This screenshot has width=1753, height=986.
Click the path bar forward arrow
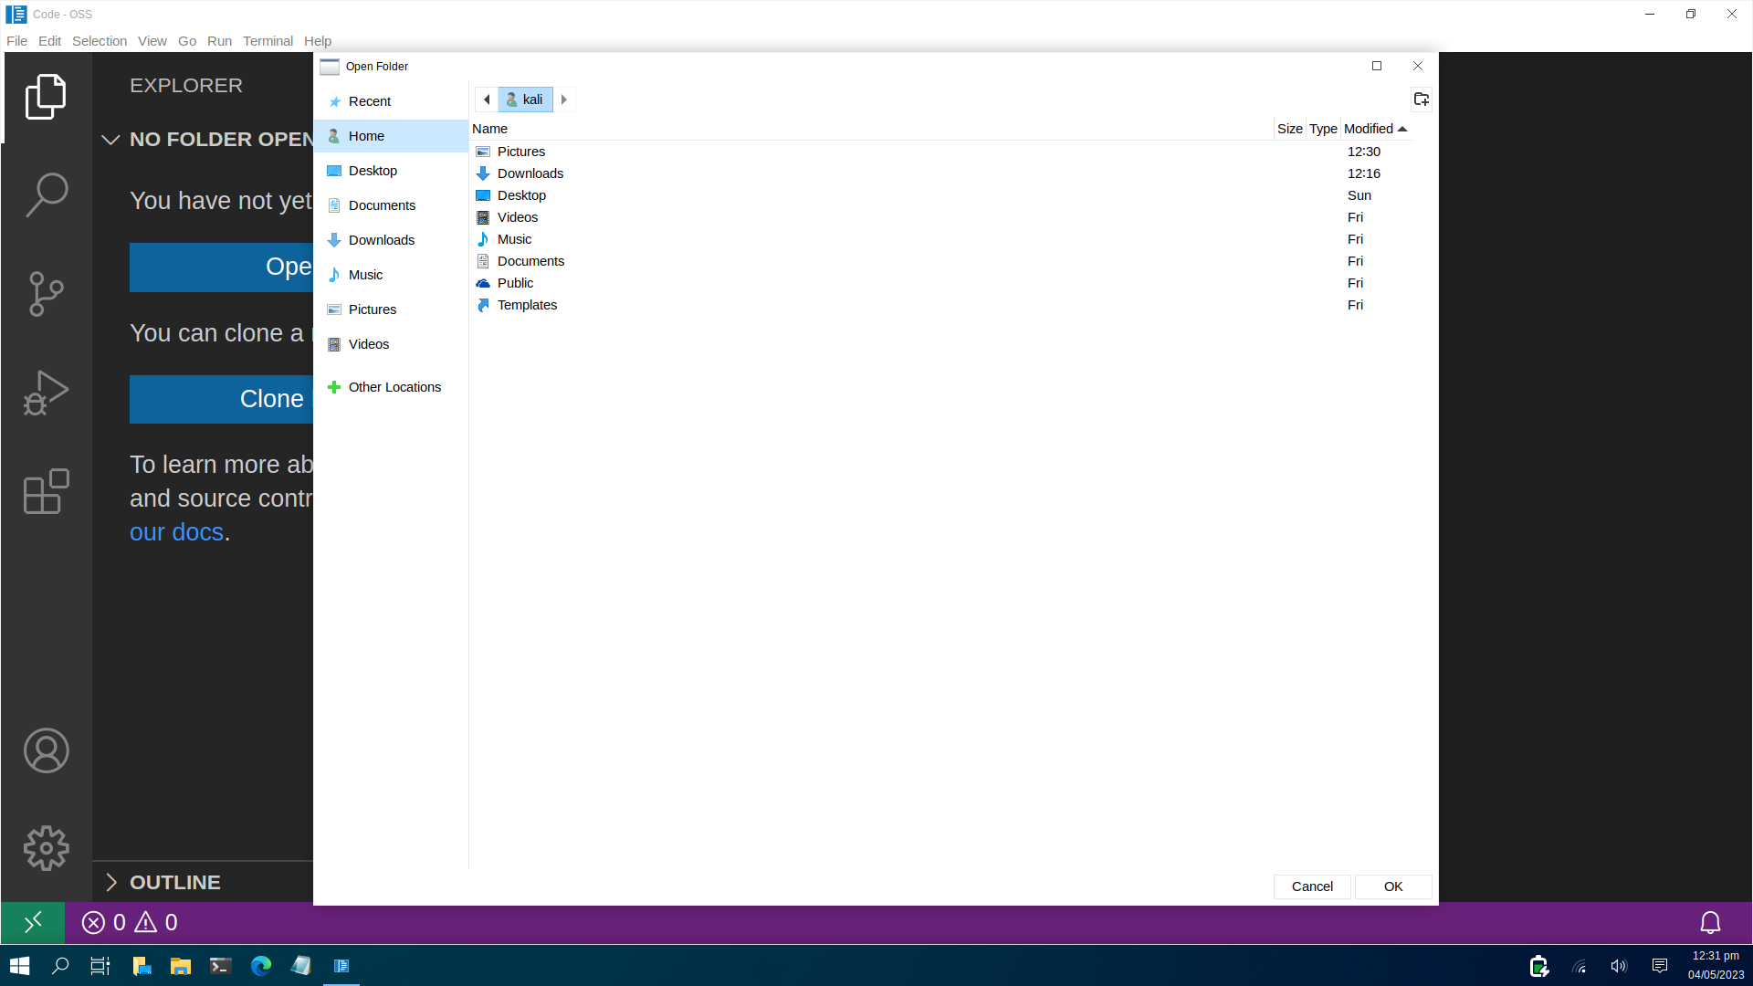tap(564, 100)
